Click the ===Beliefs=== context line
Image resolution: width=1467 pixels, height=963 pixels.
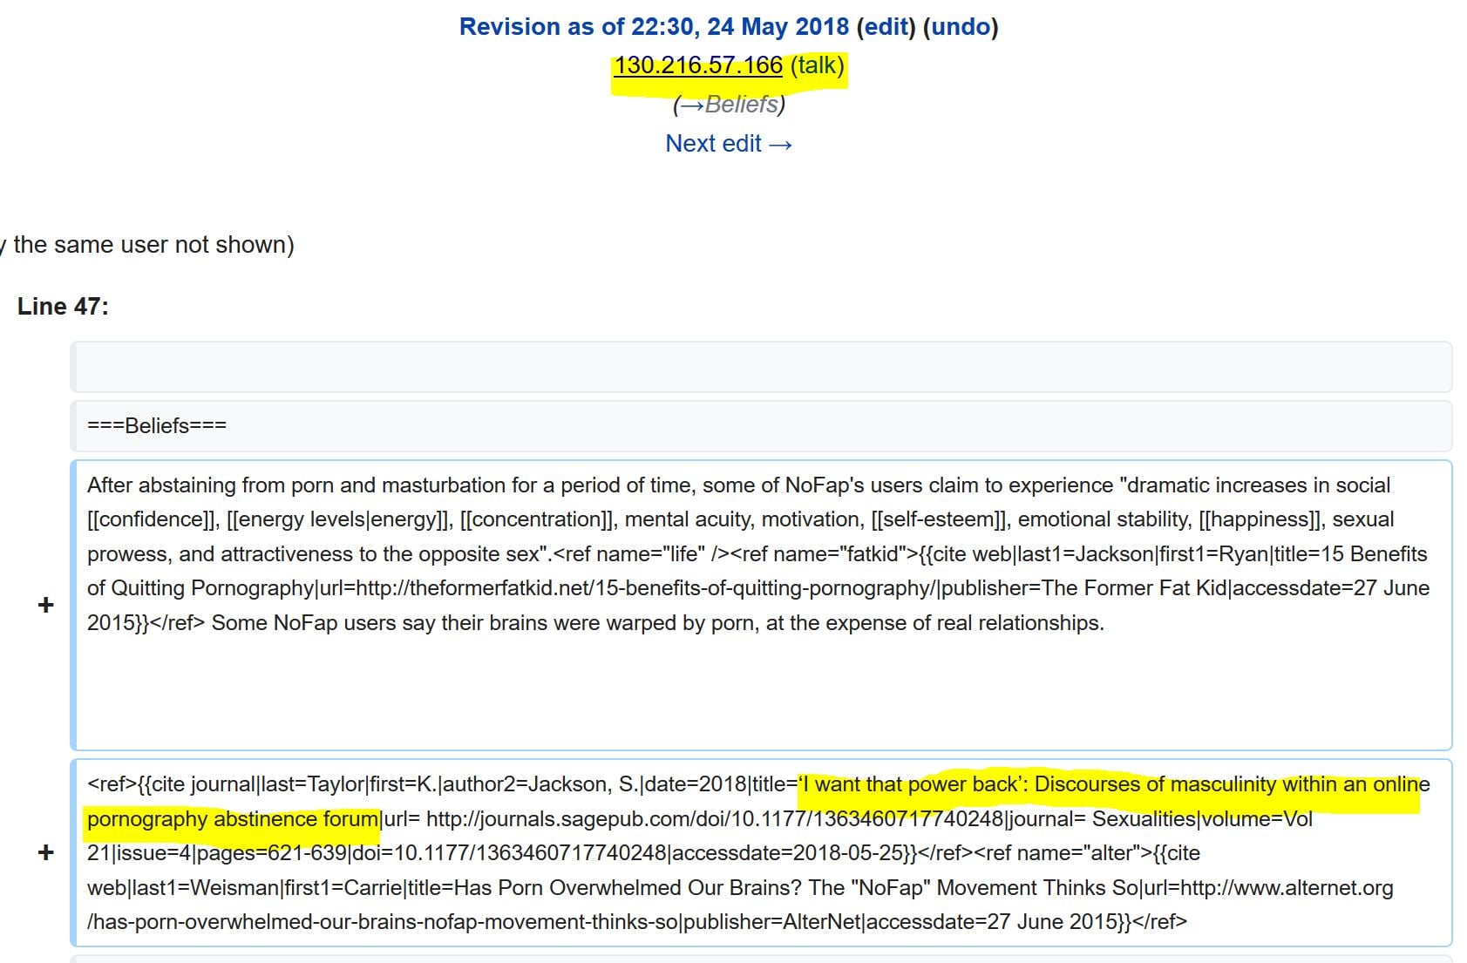157,425
